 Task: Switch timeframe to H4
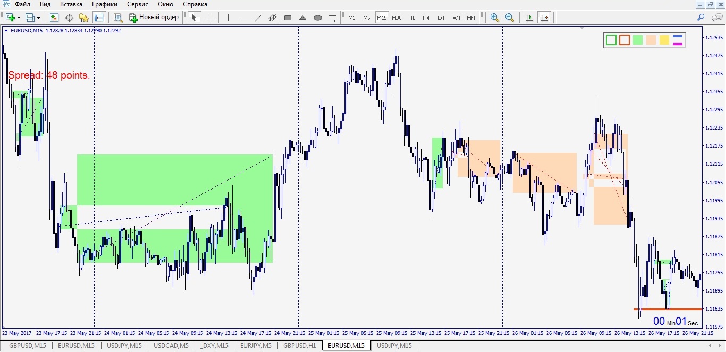click(426, 18)
